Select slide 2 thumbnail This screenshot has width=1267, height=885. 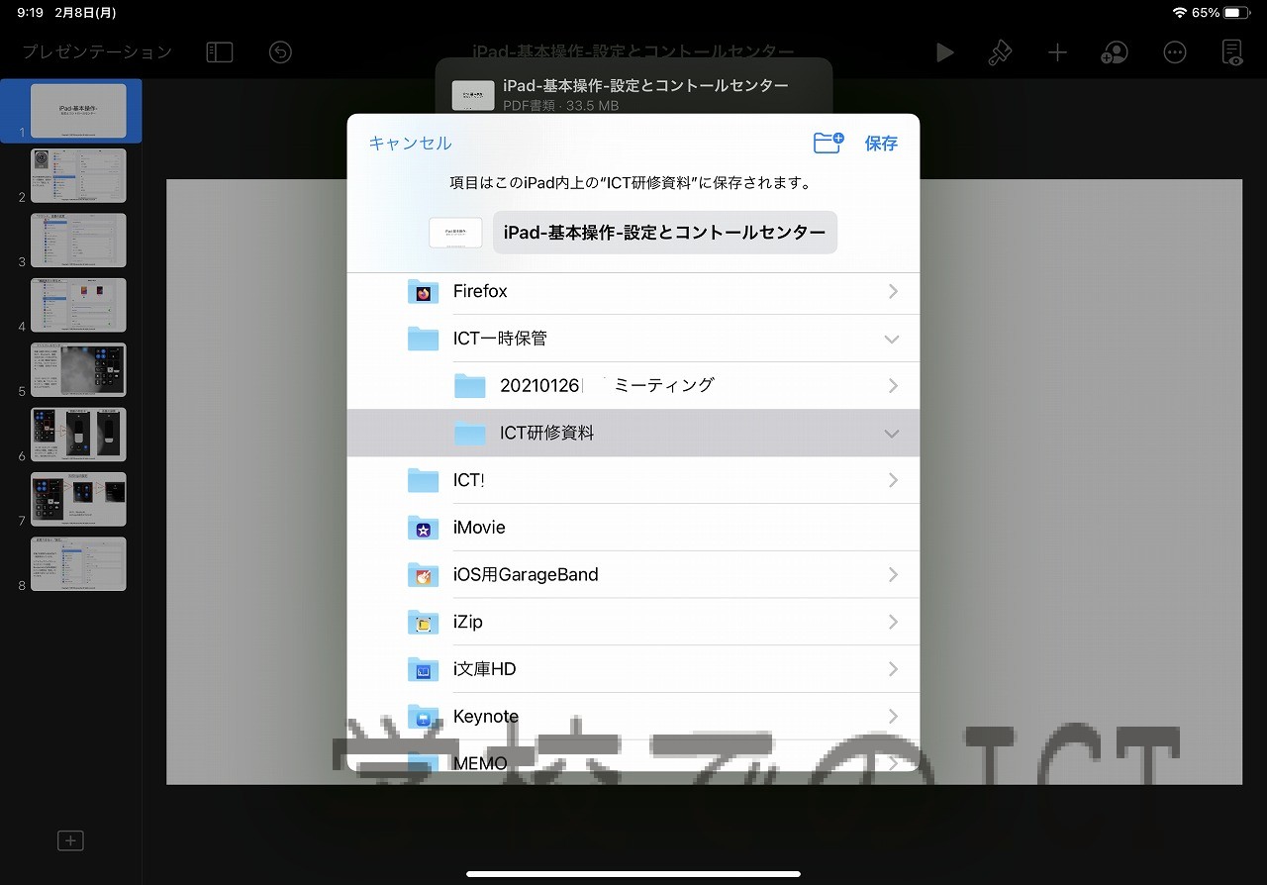(78, 175)
